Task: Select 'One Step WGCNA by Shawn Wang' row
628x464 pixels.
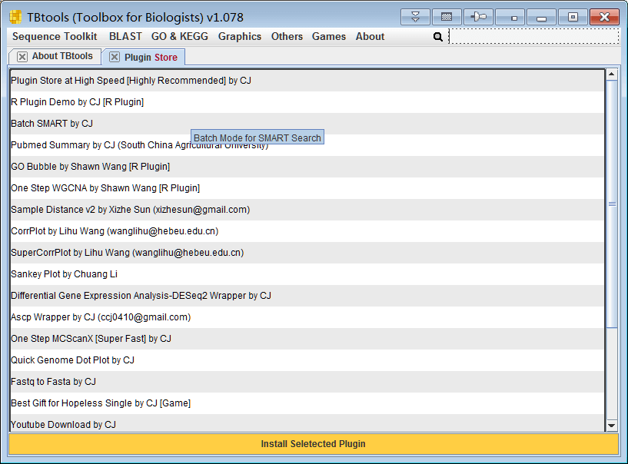Action: 307,188
